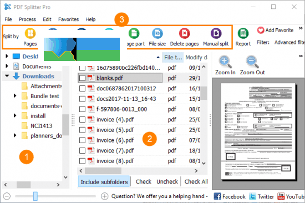The width and height of the screenshot is (305, 203).
Task: Open the Process menu
Action: [27, 19]
